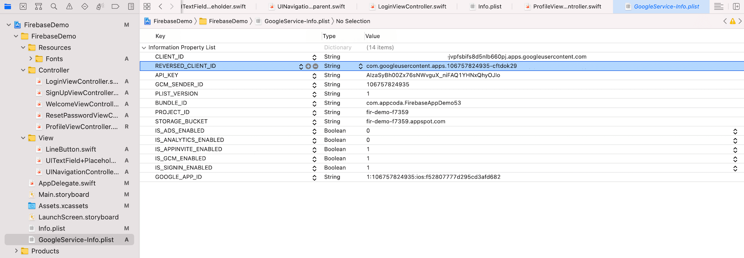Open the Find navigator magnifier icon

click(x=54, y=7)
